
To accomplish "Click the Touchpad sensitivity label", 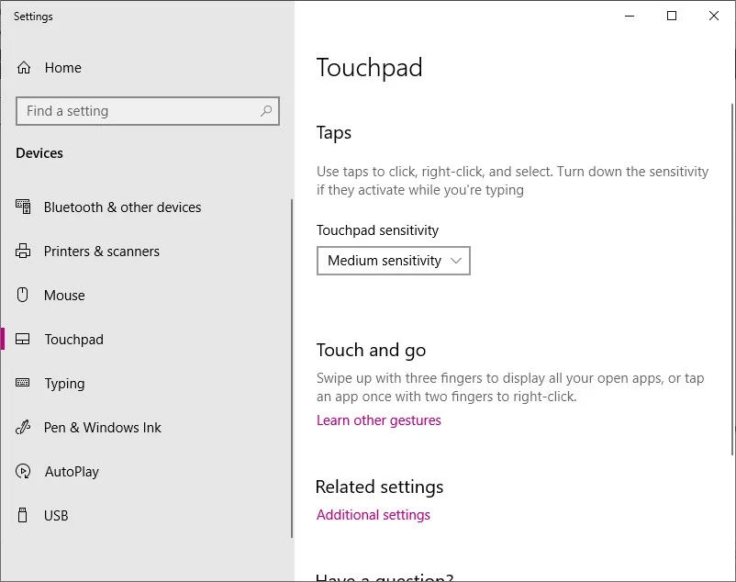I will click(377, 230).
